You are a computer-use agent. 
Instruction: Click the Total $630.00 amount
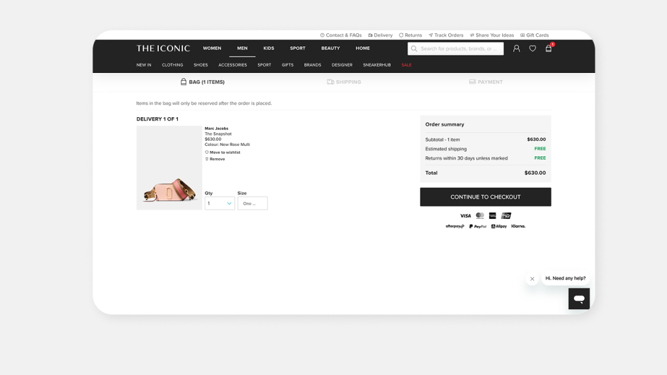coord(535,173)
